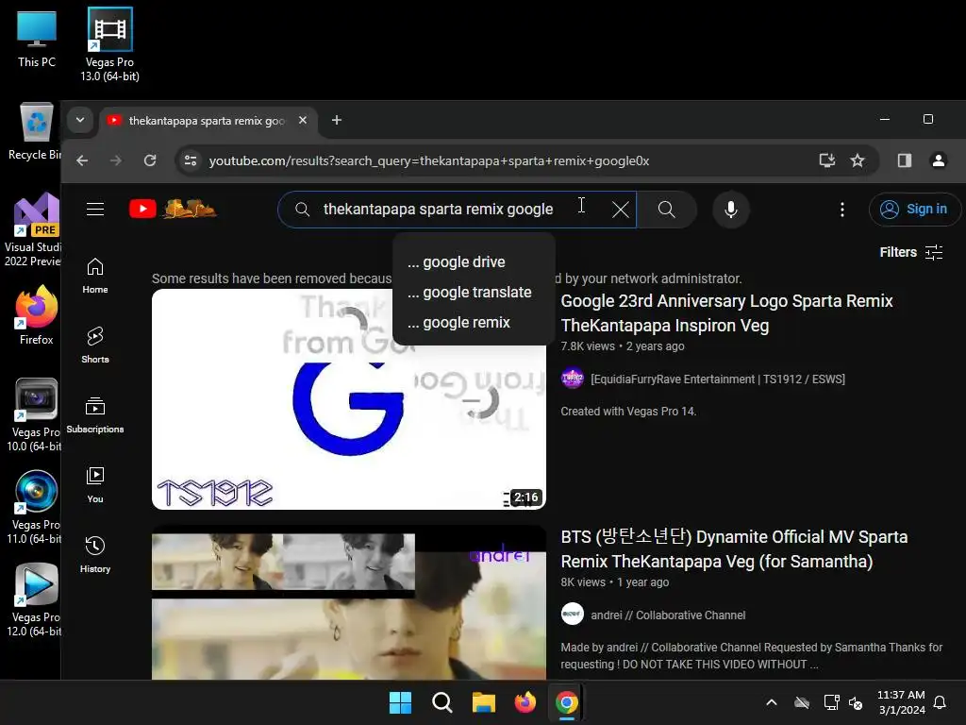The image size is (966, 725).
Task: Reload the page in Chrome
Action: coord(150,160)
